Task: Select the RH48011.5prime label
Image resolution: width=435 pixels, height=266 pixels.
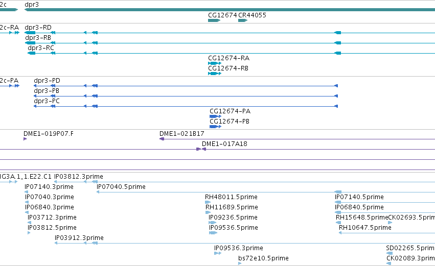Action: (x=231, y=197)
